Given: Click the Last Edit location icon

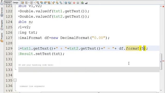Looking at the screenshot, I should [x=22, y=3].
